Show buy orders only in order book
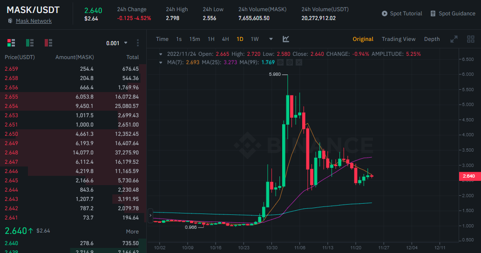The width and height of the screenshot is (481, 253). coord(30,43)
